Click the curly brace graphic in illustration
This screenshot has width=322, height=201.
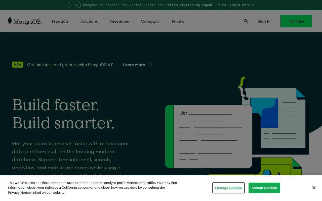243,88
